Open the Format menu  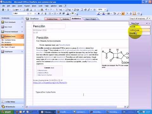click(27, 6)
